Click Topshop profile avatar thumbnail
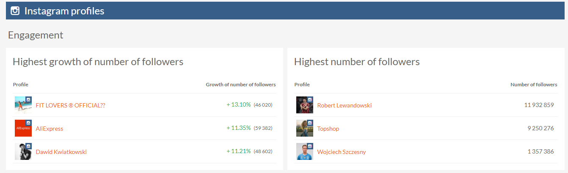Image resolution: width=568 pixels, height=173 pixels. point(303,129)
